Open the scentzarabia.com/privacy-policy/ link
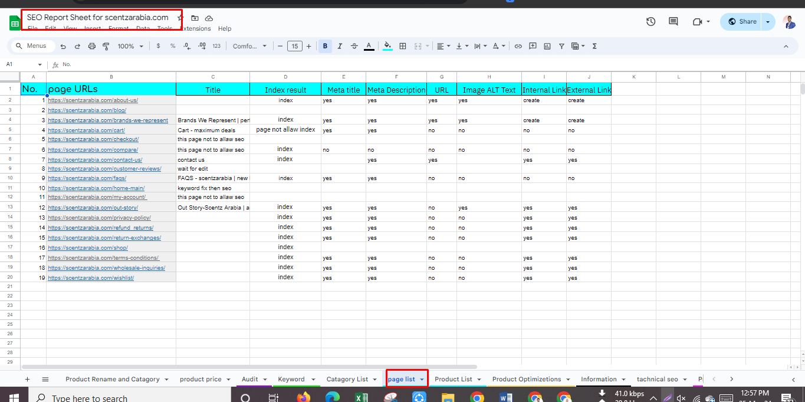805x402 pixels. tap(99, 218)
